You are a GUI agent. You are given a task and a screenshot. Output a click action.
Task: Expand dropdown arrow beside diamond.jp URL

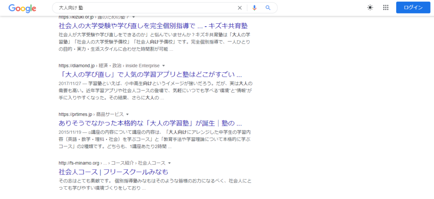click(x=163, y=66)
